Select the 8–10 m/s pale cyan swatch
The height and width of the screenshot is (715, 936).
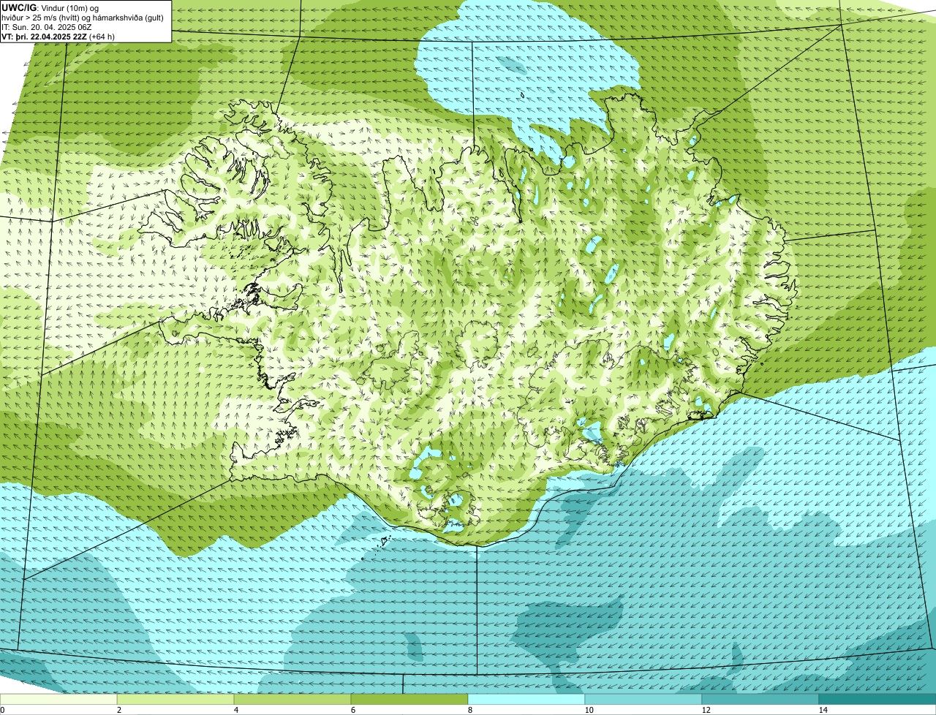click(x=526, y=699)
